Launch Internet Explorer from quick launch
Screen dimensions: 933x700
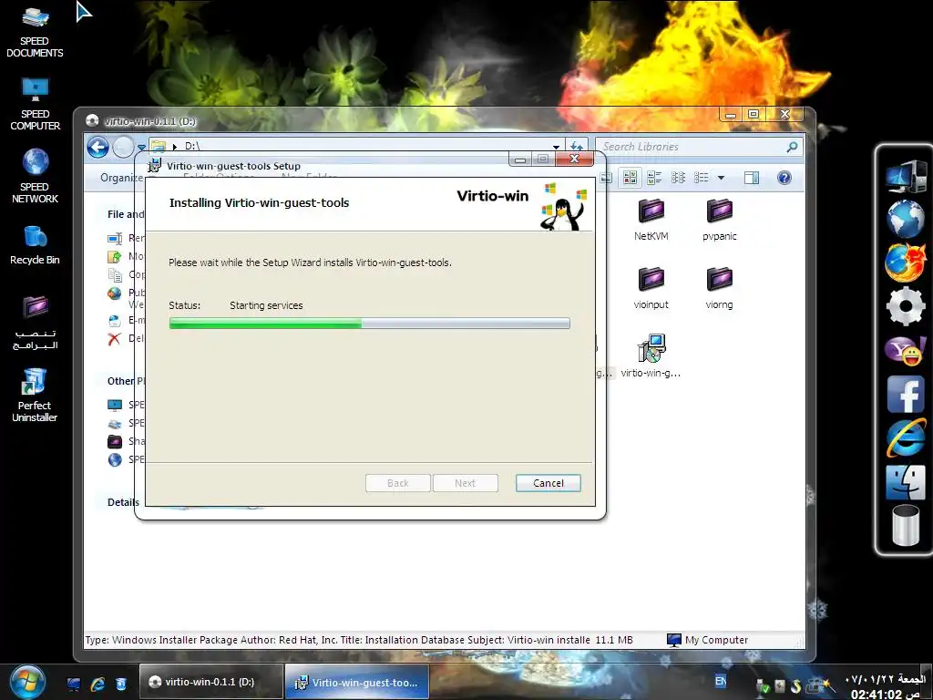[97, 684]
